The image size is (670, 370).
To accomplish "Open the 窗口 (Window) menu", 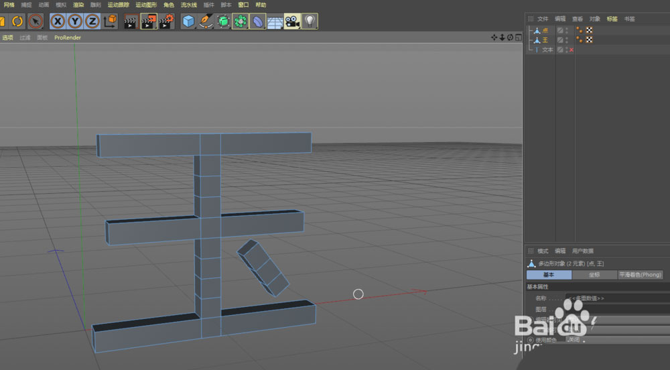I will 243,5.
